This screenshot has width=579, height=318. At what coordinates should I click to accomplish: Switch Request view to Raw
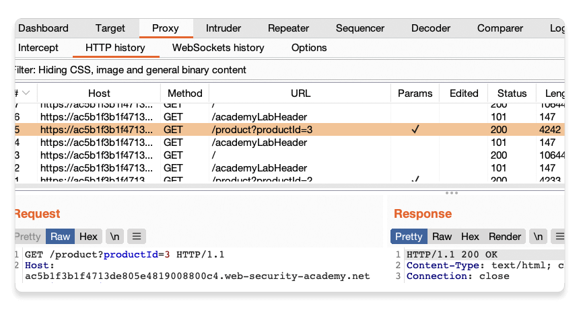coord(60,236)
